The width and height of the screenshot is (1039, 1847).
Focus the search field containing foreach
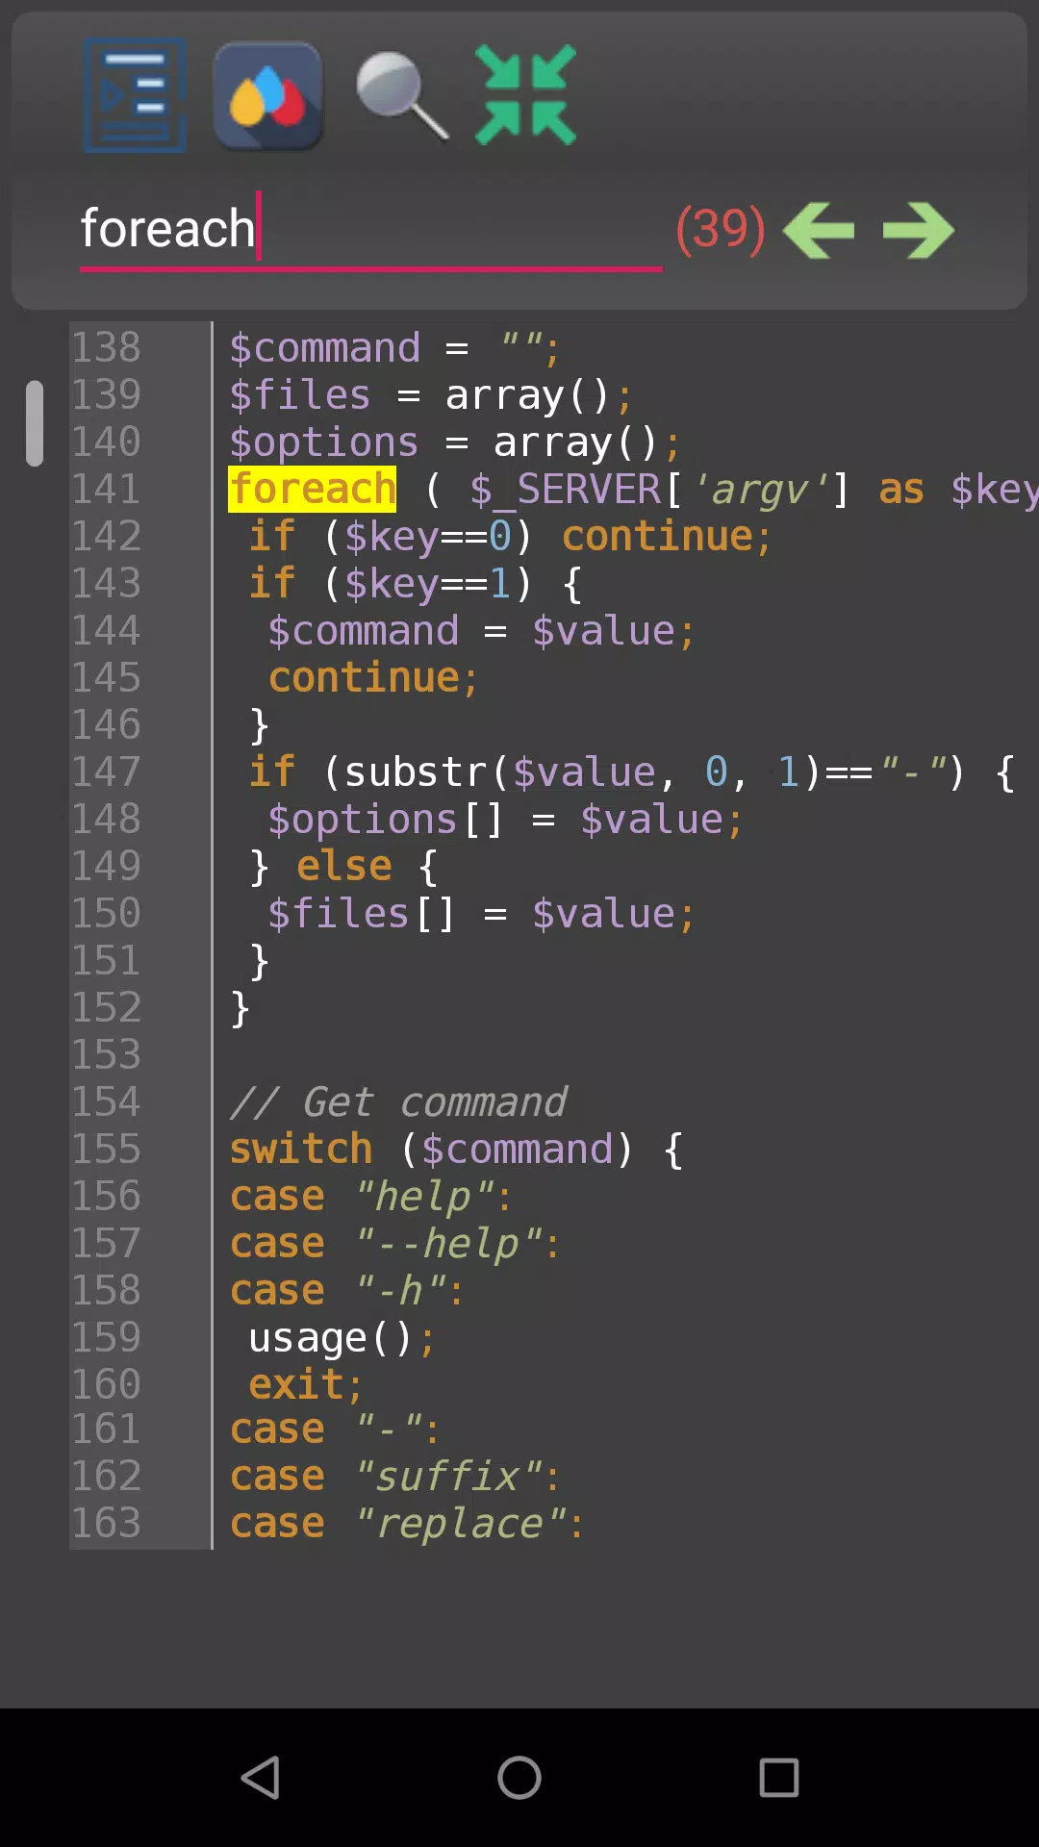[370, 231]
